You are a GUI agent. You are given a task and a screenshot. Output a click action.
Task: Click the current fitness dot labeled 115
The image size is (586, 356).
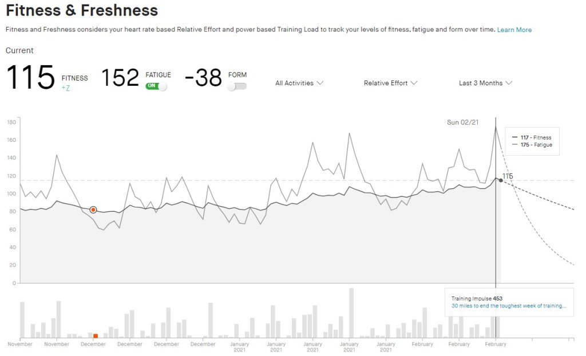coord(501,180)
